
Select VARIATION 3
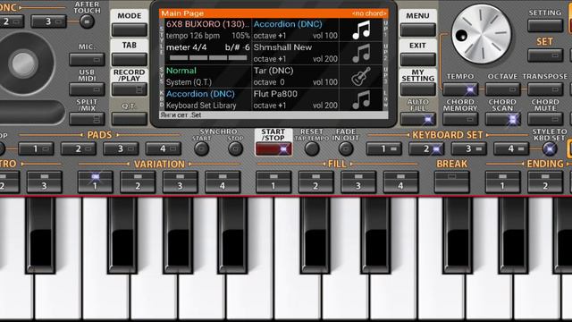point(181,182)
